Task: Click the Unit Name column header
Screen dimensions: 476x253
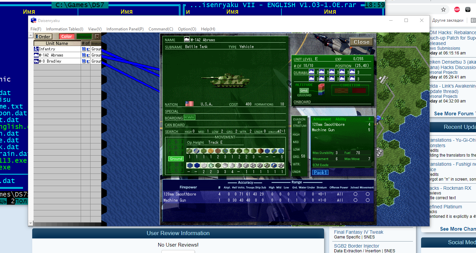Action: click(x=57, y=43)
